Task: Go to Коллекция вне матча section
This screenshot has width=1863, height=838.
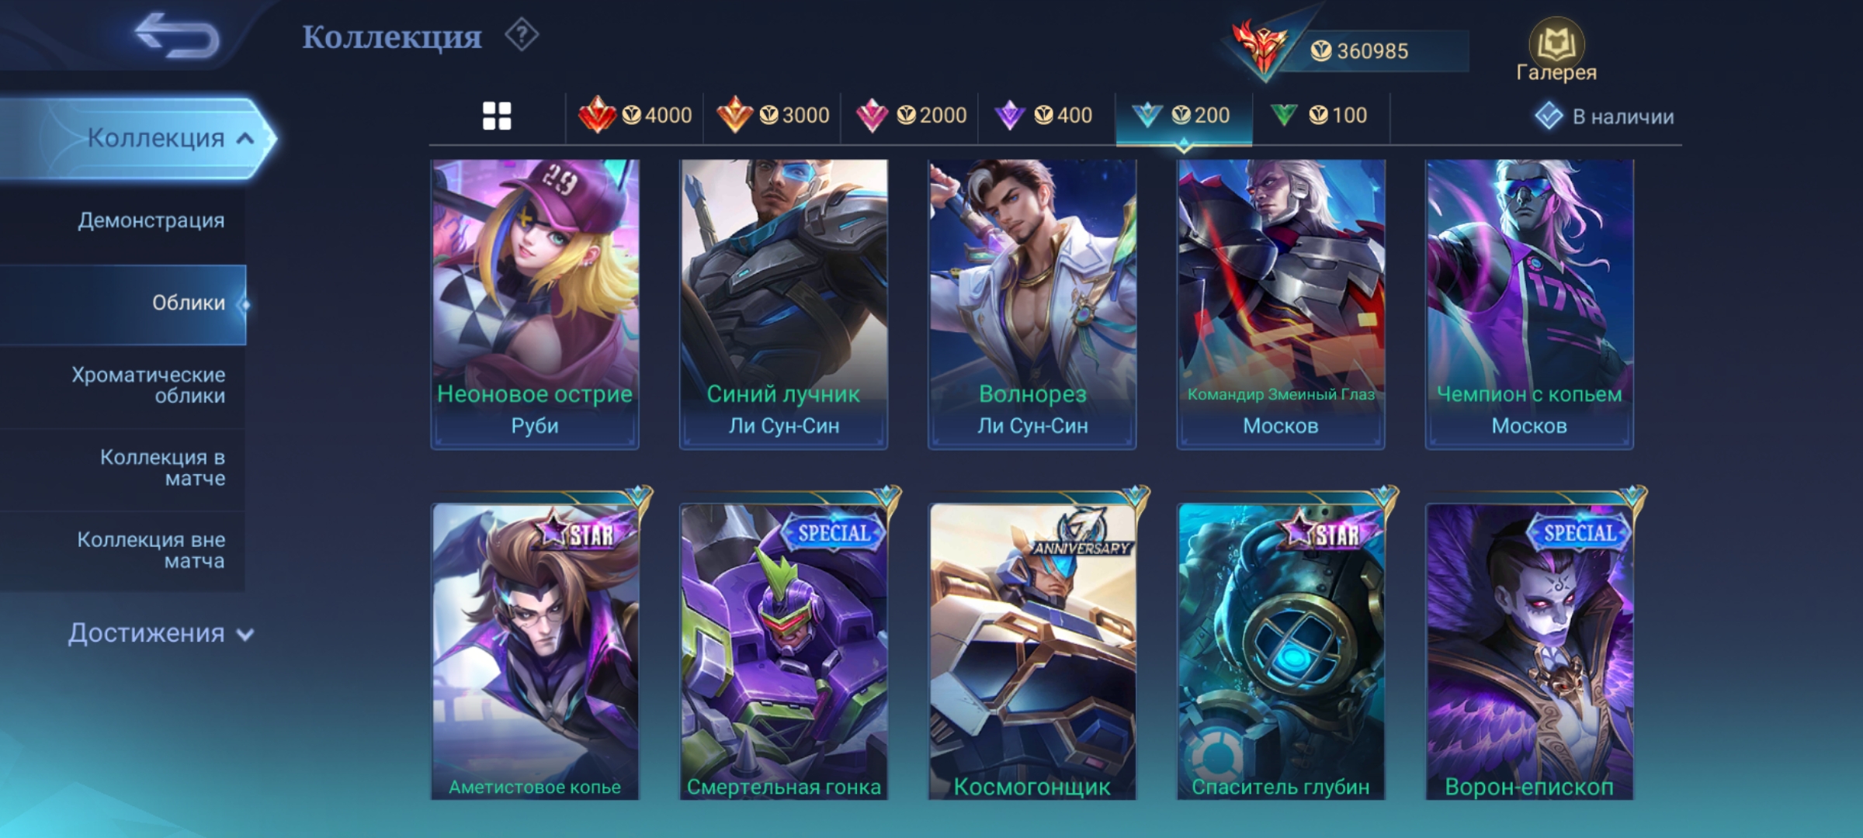Action: click(151, 550)
